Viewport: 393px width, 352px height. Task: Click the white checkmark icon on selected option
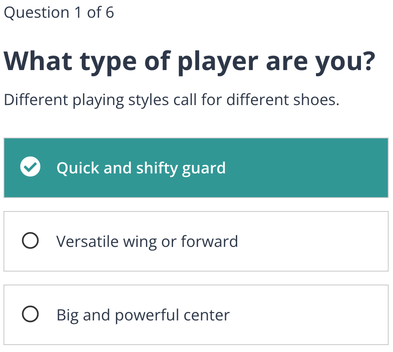point(30,168)
